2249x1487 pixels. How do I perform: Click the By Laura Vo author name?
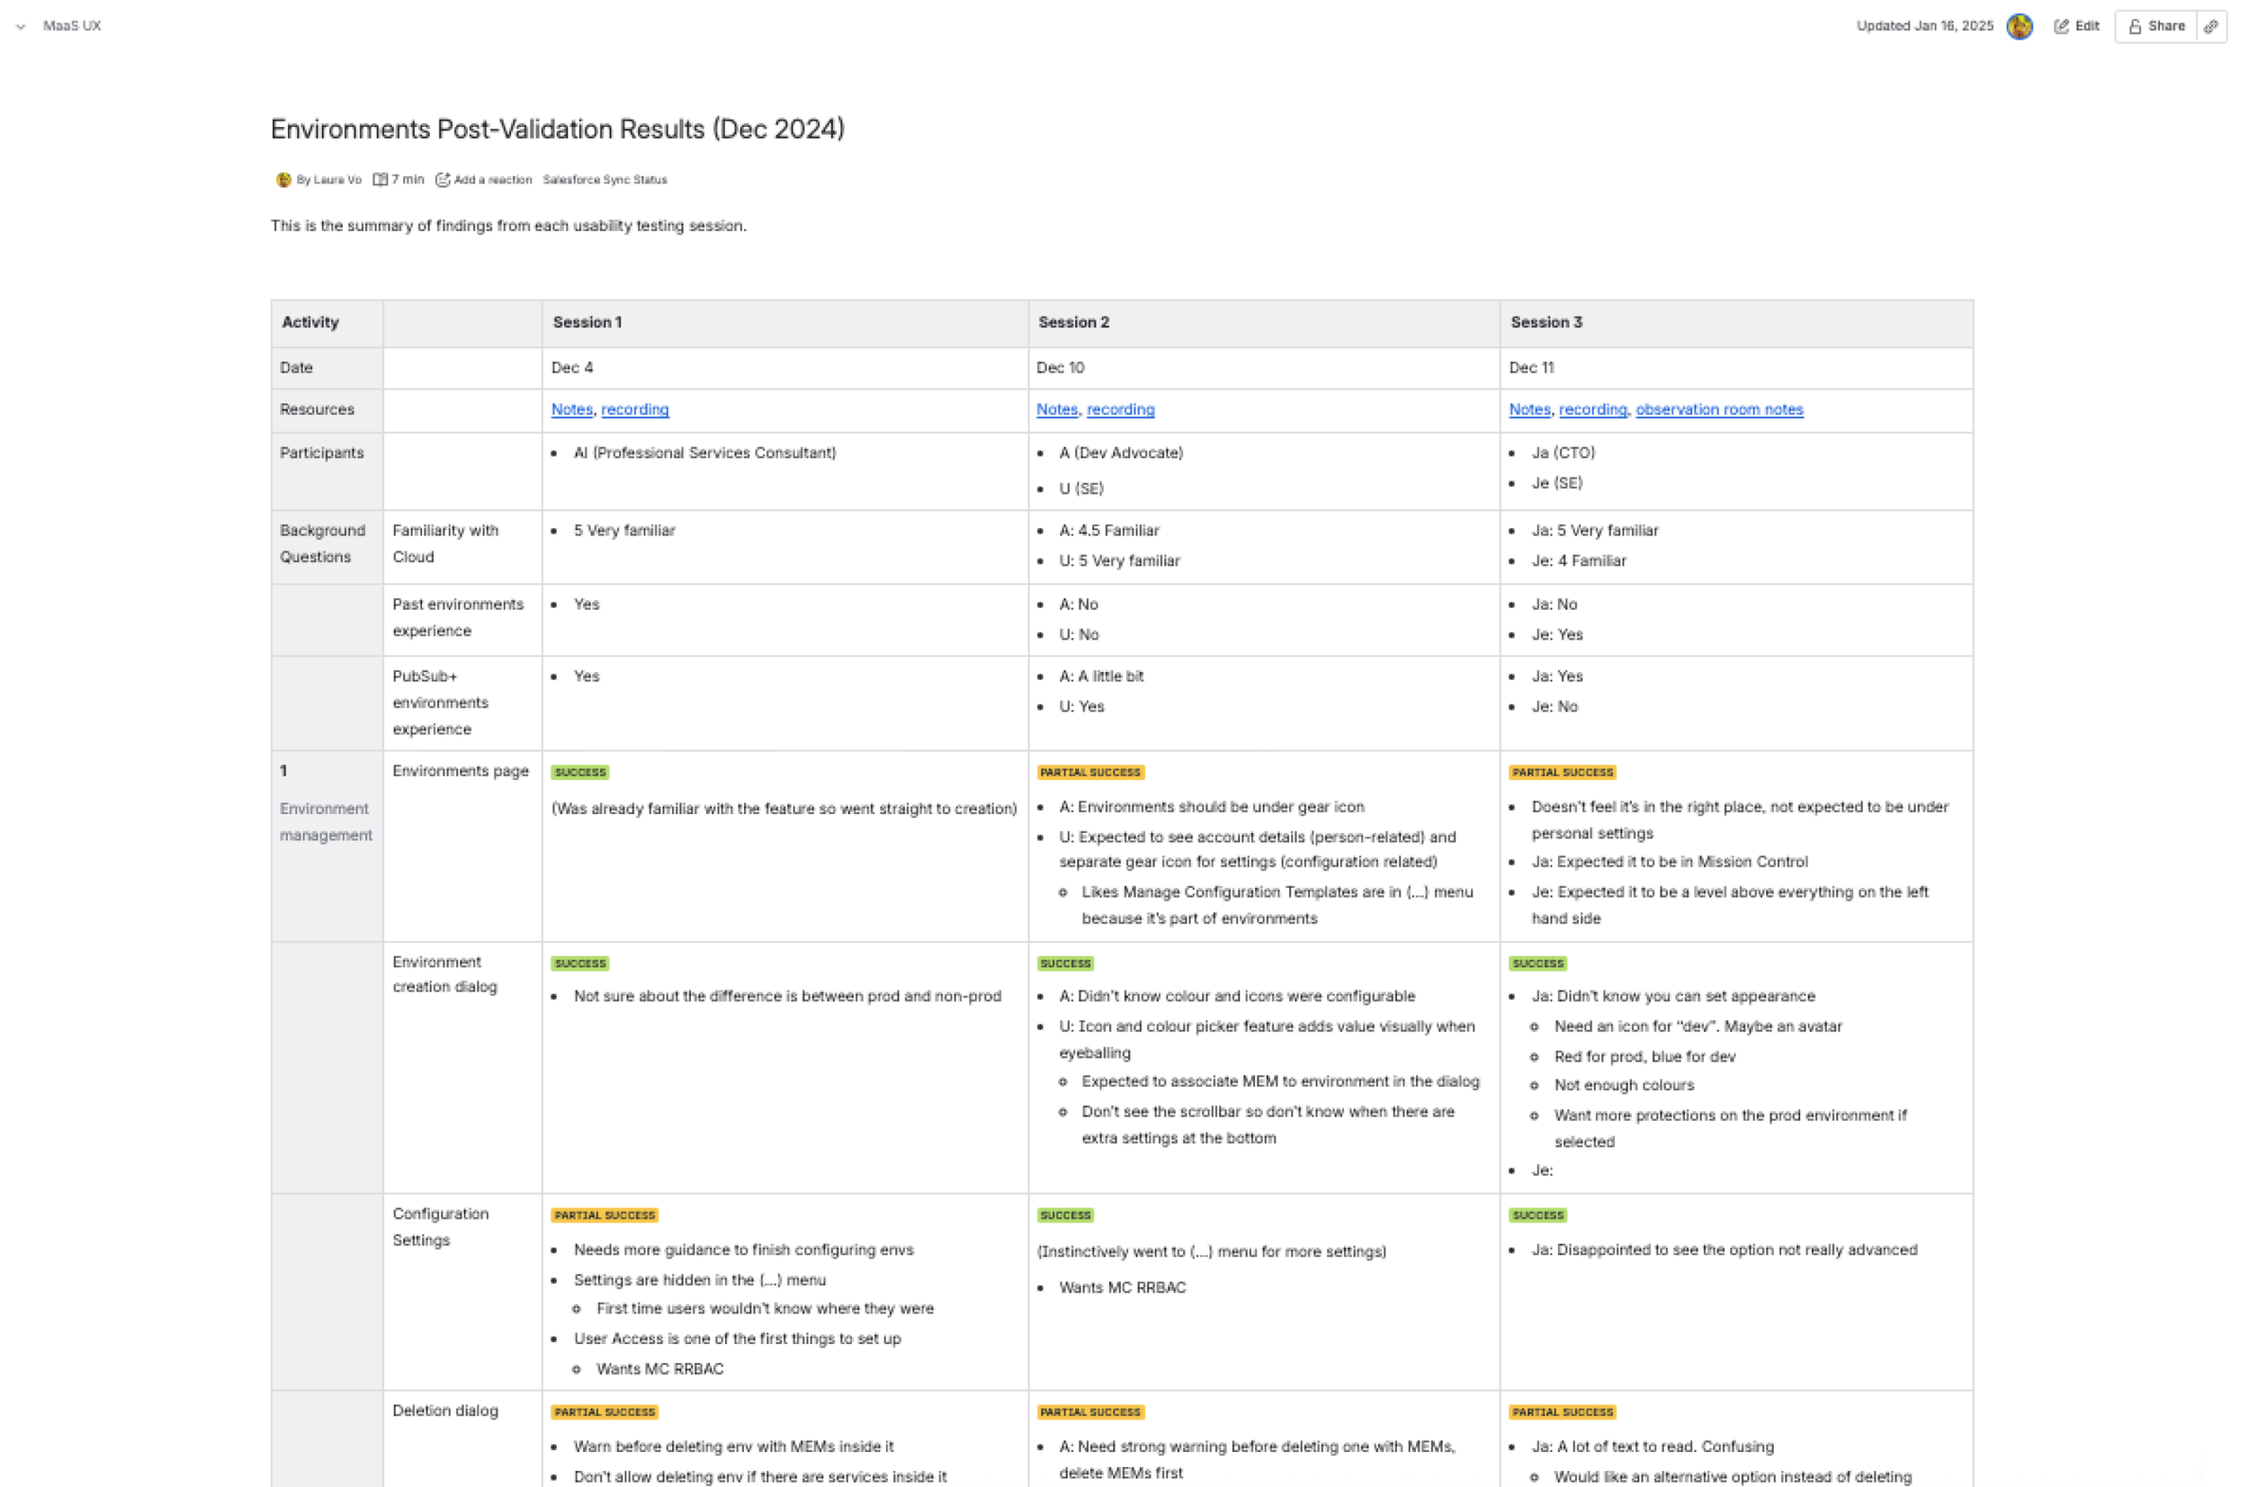(329, 180)
